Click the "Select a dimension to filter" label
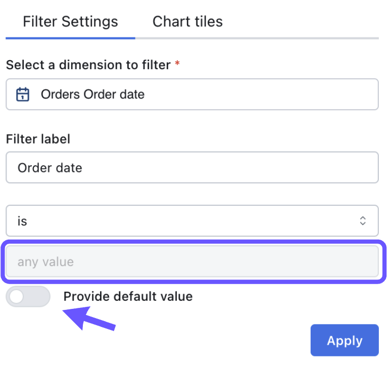The height and width of the screenshot is (366, 390). pos(88,65)
